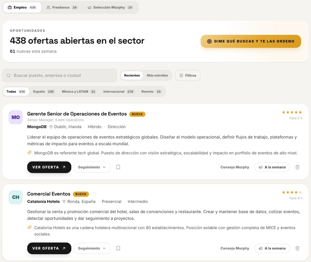Screen dimensions: 311x262
Task: Bookmark the Catalonia Hotels Comercial Eventos offer
Action: pos(118,248)
